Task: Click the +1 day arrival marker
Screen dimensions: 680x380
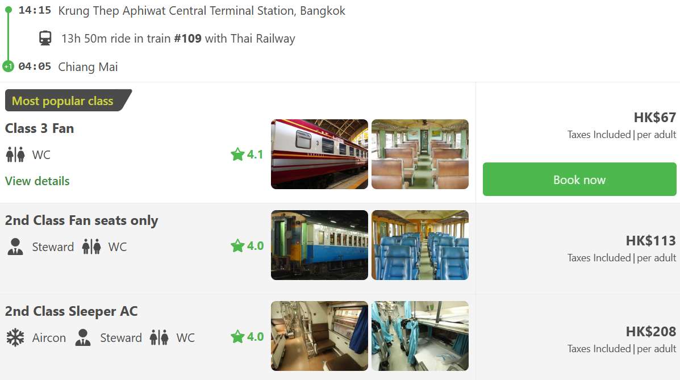Action: coord(8,66)
